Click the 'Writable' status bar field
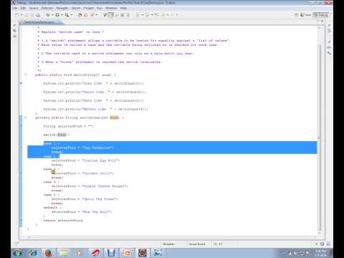The width and height of the screenshot is (344, 258). [168, 244]
